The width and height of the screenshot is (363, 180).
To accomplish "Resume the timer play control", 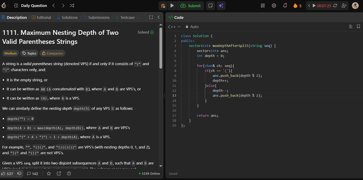I will click(314, 5).
